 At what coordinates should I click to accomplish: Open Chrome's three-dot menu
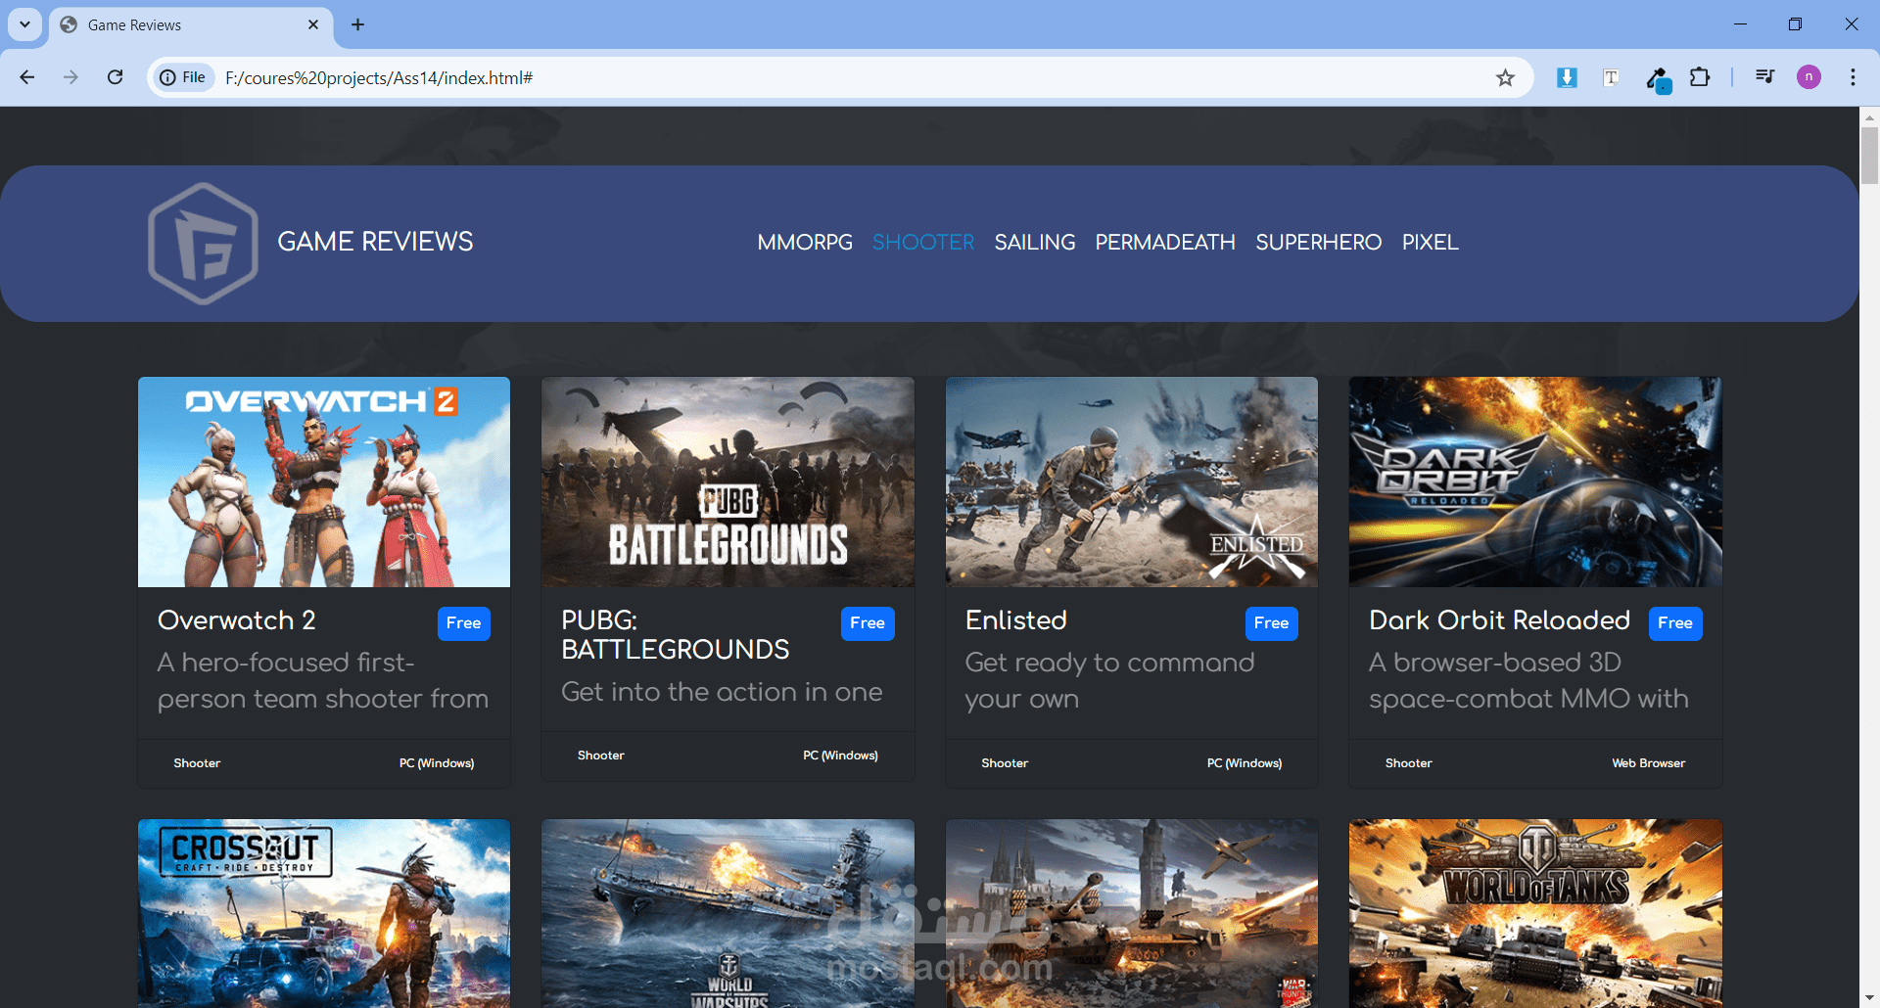tap(1853, 77)
